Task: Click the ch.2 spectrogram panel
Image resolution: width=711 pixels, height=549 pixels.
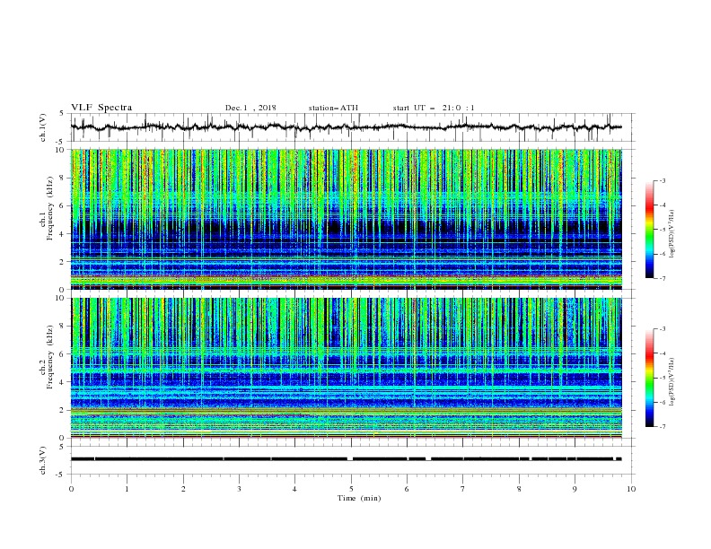Action: click(x=346, y=368)
